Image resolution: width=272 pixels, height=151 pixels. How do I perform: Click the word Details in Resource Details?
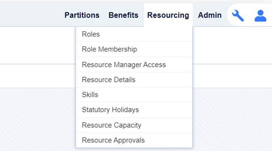tap(124, 80)
